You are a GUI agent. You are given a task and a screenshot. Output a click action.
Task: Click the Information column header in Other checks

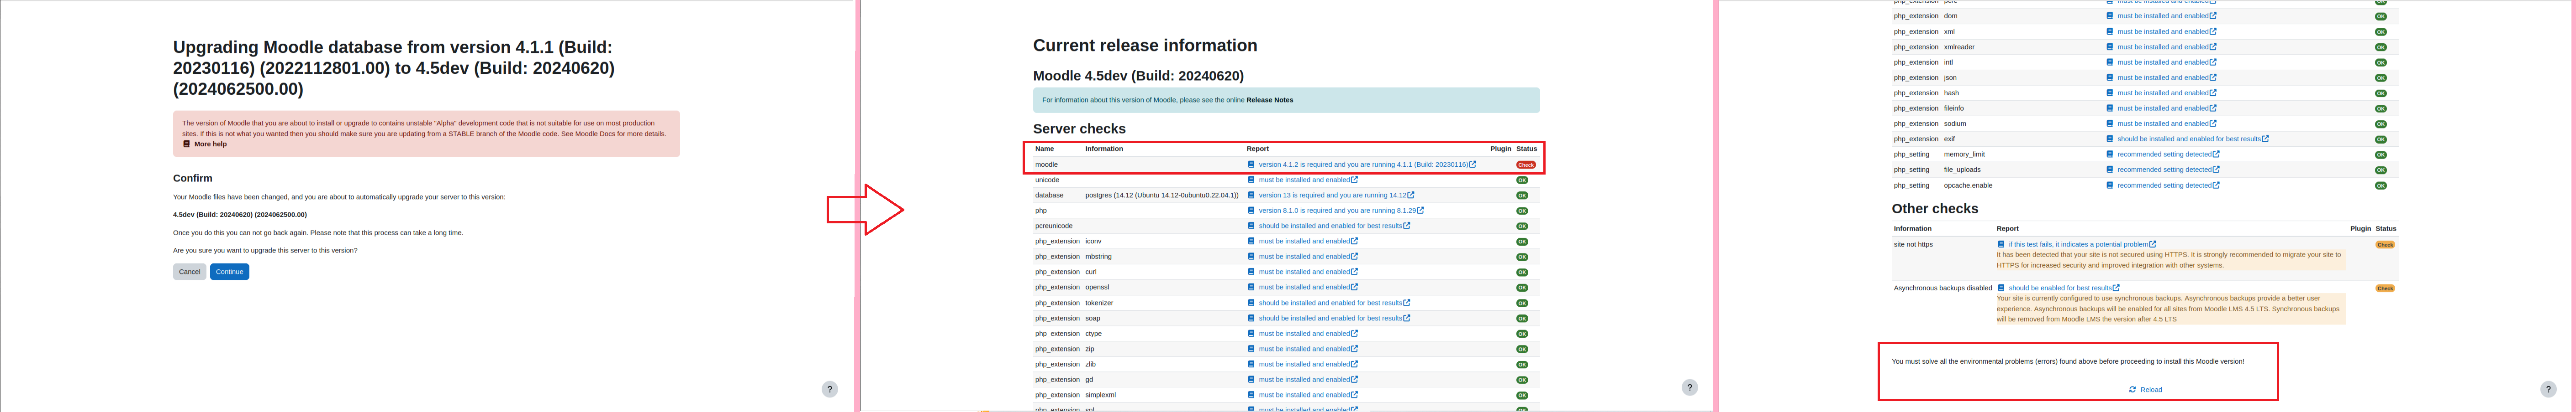tap(1913, 228)
